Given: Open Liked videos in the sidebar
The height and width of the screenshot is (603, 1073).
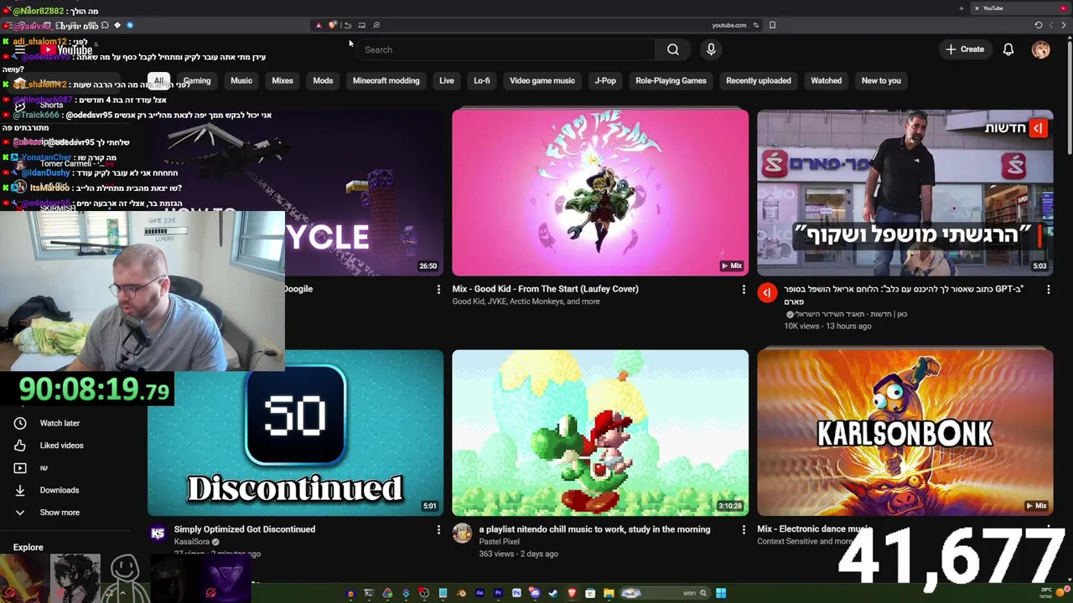Looking at the screenshot, I should tap(61, 446).
